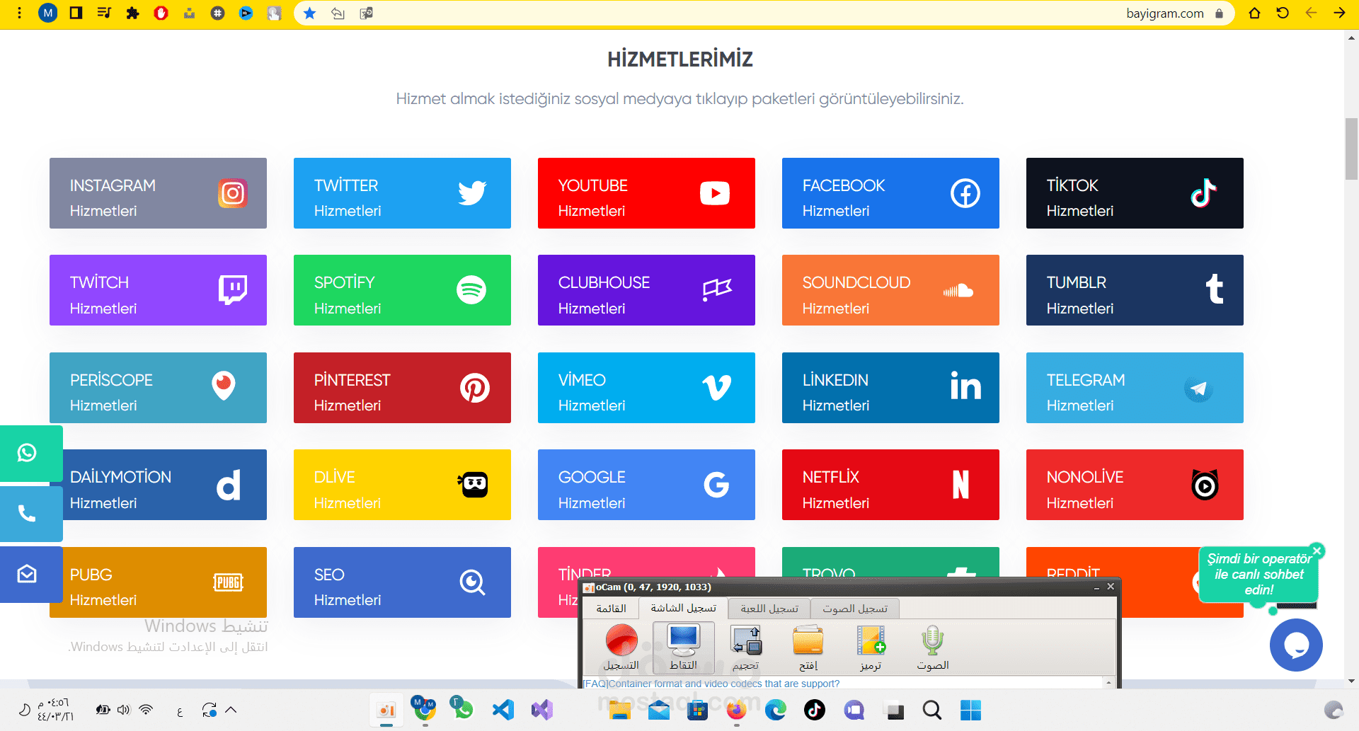The image size is (1359, 731).
Task: Open the Windows Start button
Action: [x=970, y=710]
